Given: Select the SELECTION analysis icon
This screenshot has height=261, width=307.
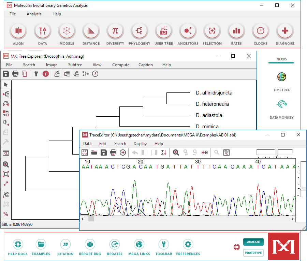Looking at the screenshot, I should [212, 31].
